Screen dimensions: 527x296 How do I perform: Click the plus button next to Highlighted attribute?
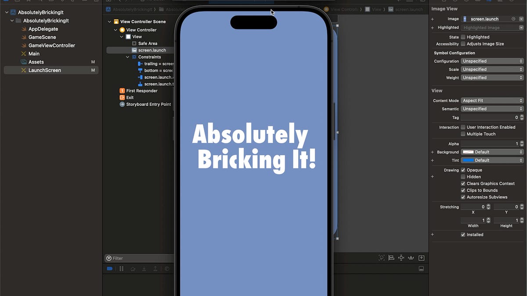432,27
